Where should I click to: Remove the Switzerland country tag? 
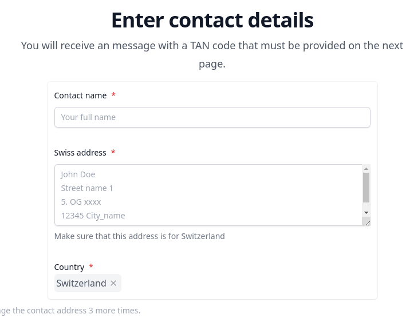point(113,283)
